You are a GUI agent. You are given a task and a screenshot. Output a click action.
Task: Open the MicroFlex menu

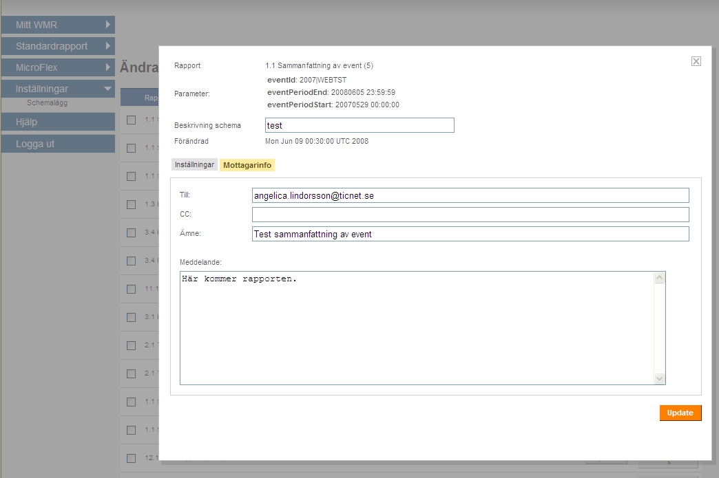(58, 67)
